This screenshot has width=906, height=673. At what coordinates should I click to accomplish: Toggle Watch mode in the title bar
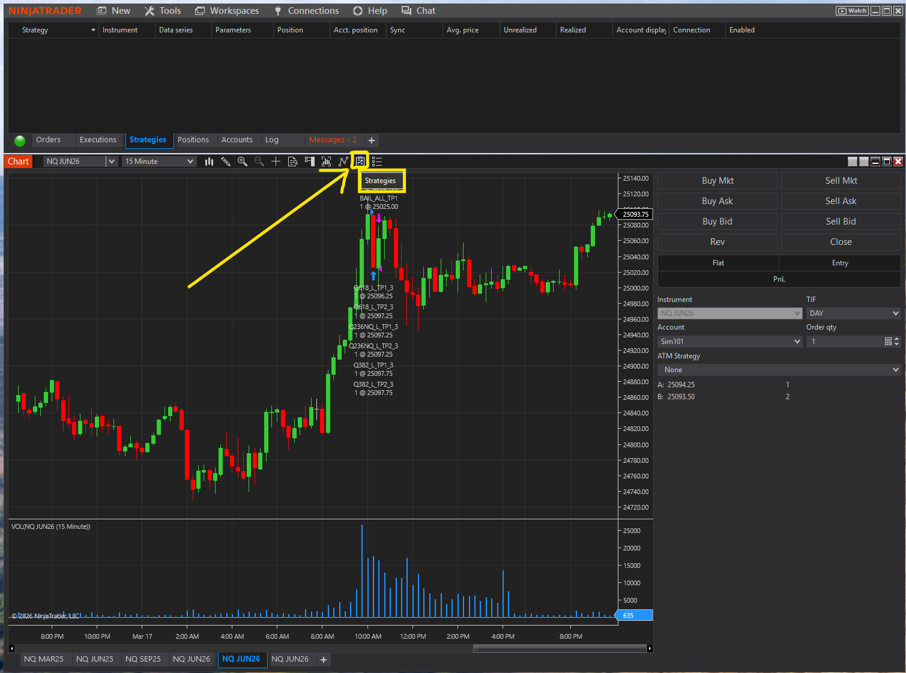[x=852, y=10]
